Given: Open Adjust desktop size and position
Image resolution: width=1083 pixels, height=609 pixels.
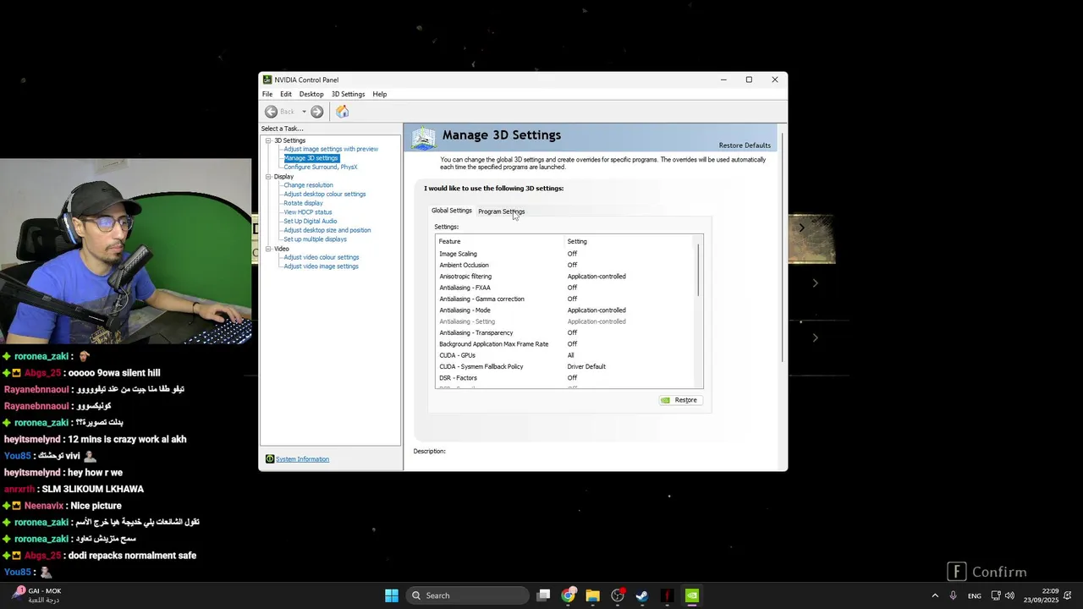Looking at the screenshot, I should [x=327, y=230].
